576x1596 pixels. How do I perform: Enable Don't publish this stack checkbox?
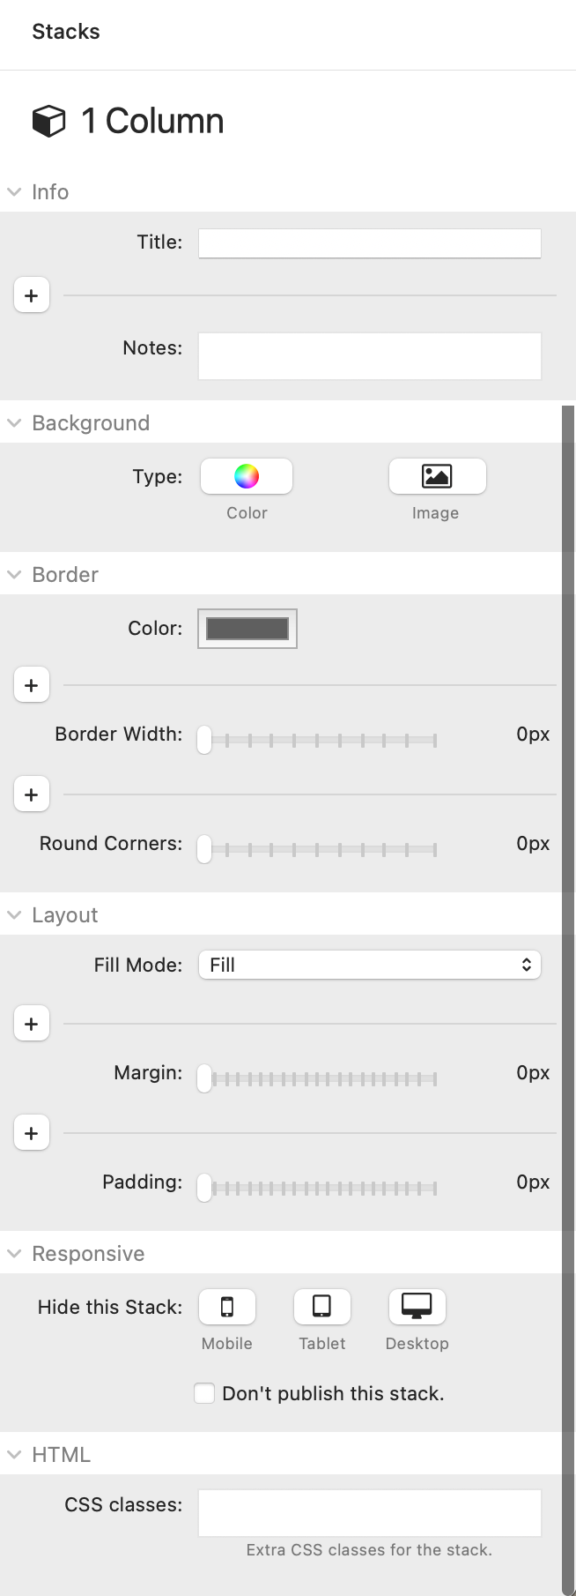(204, 1393)
